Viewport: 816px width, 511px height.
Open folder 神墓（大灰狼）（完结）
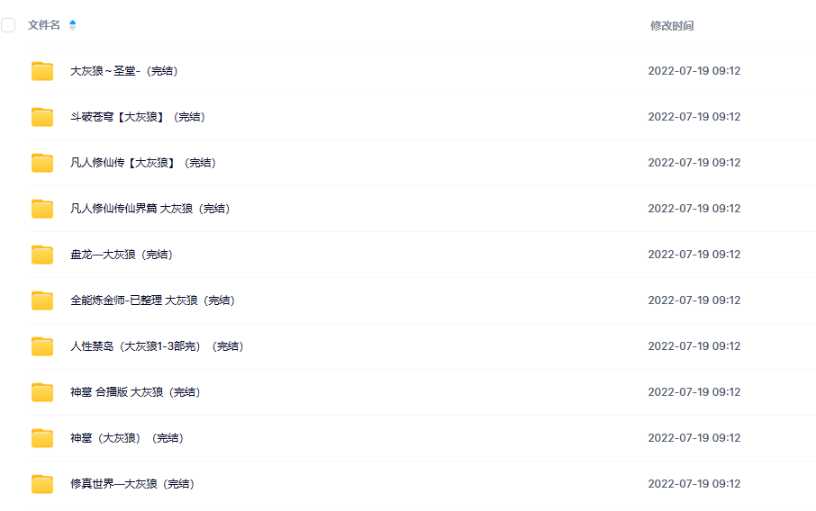pyautogui.click(x=127, y=438)
